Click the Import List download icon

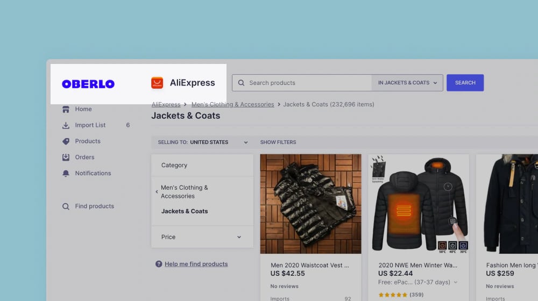click(x=66, y=125)
